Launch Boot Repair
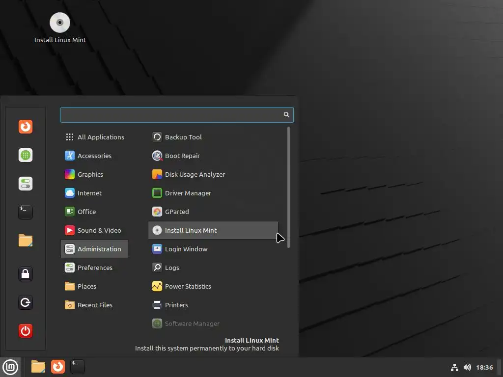This screenshot has width=503, height=377. pyautogui.click(x=213, y=156)
